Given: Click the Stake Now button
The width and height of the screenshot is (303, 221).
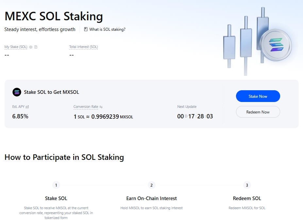Looking at the screenshot, I should pyautogui.click(x=258, y=96).
